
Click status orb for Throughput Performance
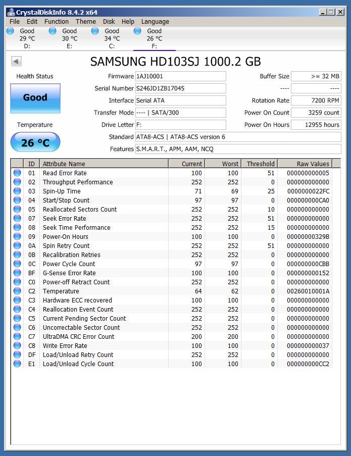point(17,182)
